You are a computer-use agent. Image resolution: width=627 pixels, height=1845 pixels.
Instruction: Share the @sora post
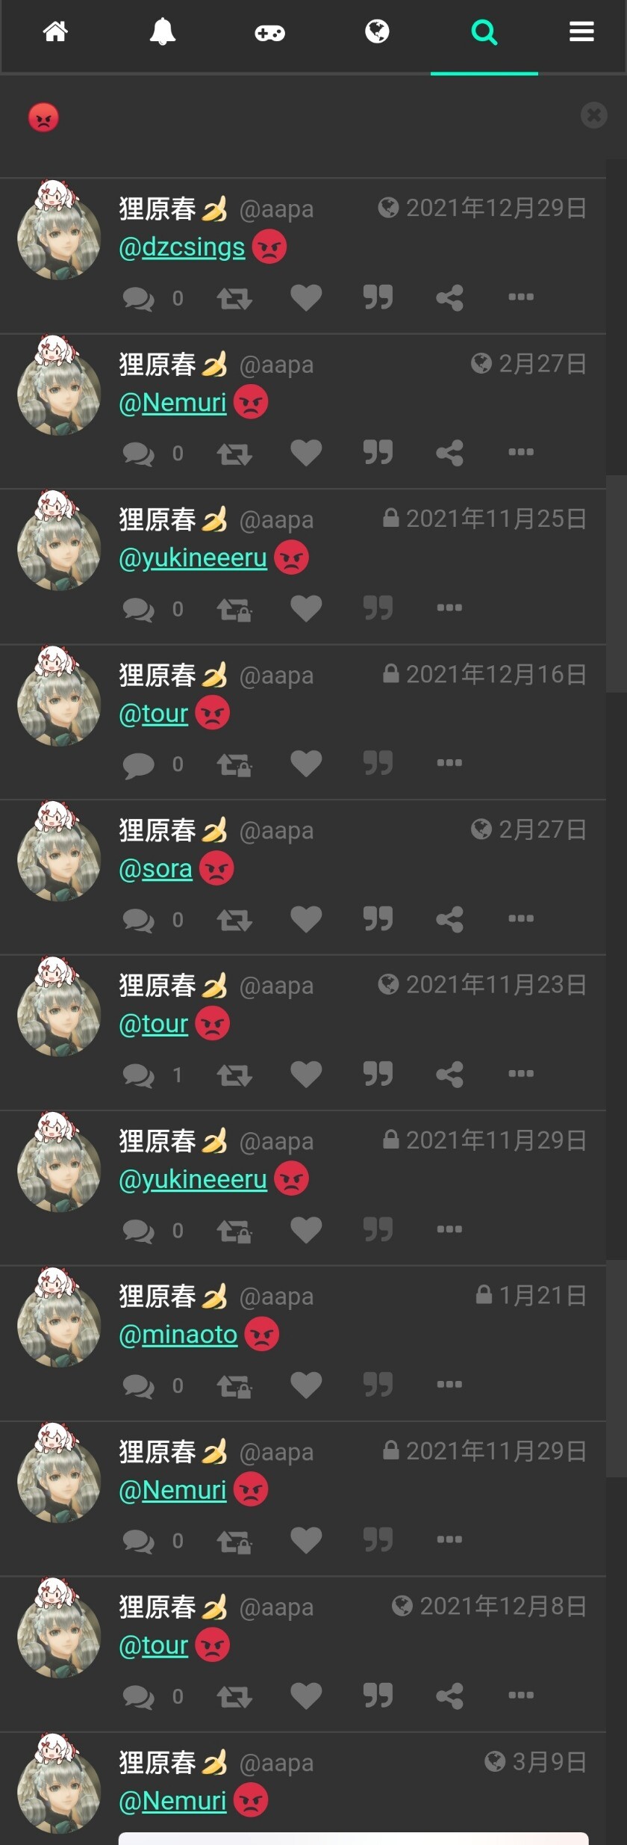pyautogui.click(x=449, y=919)
